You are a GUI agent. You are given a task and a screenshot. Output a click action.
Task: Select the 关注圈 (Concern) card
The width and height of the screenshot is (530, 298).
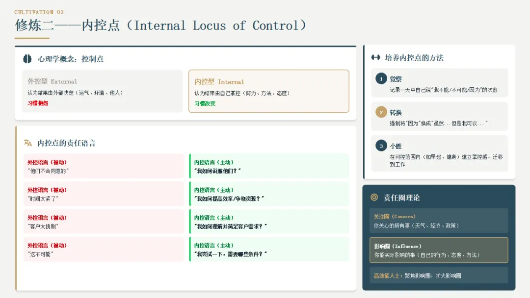click(438, 221)
